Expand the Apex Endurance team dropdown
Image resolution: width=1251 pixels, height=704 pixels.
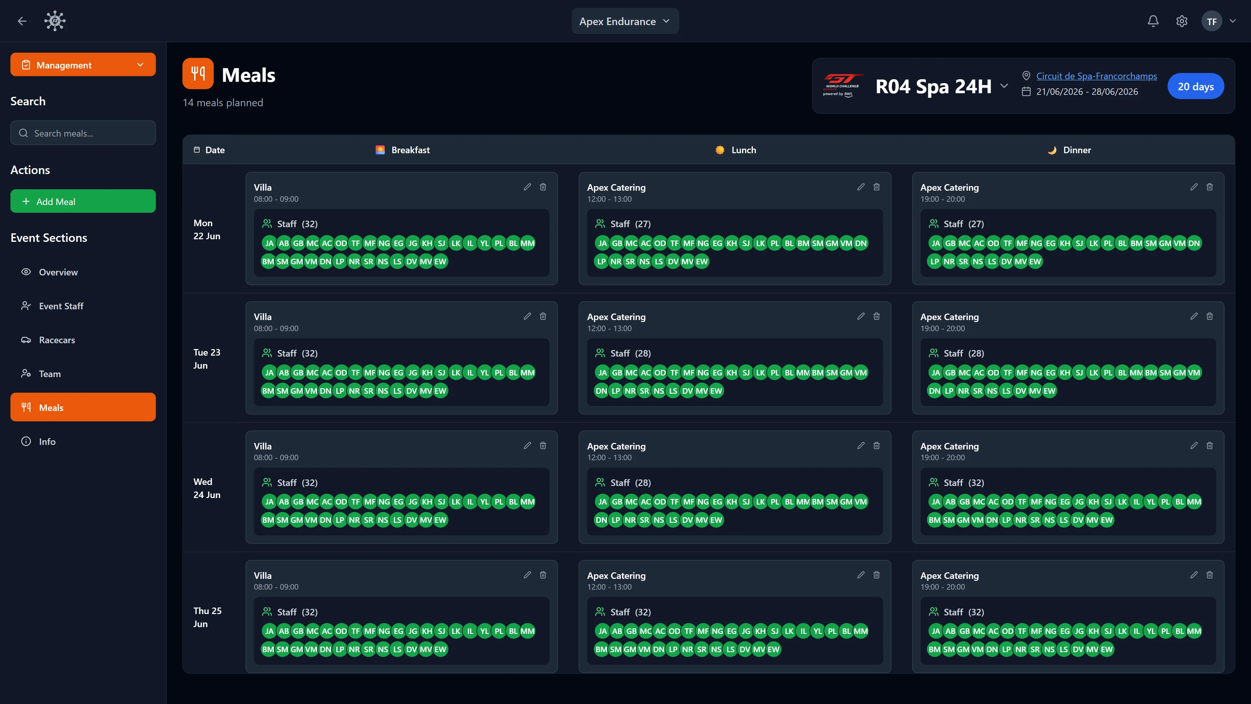[625, 21]
